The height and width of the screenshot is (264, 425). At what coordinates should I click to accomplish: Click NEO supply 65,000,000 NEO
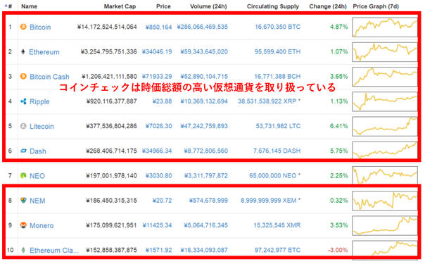[x=273, y=175]
